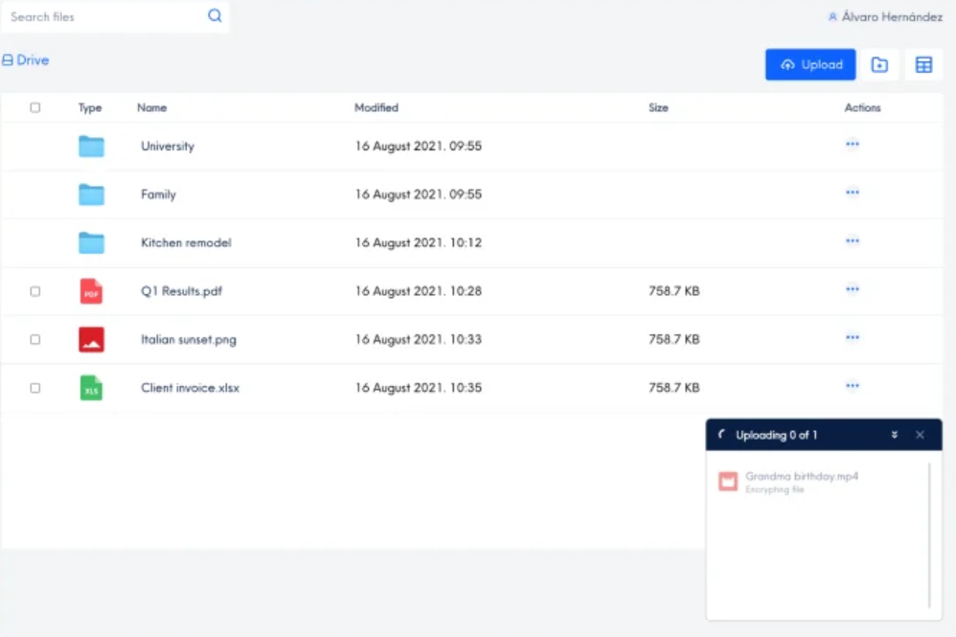Click the account profile icon
The height and width of the screenshot is (637, 956).
[832, 16]
